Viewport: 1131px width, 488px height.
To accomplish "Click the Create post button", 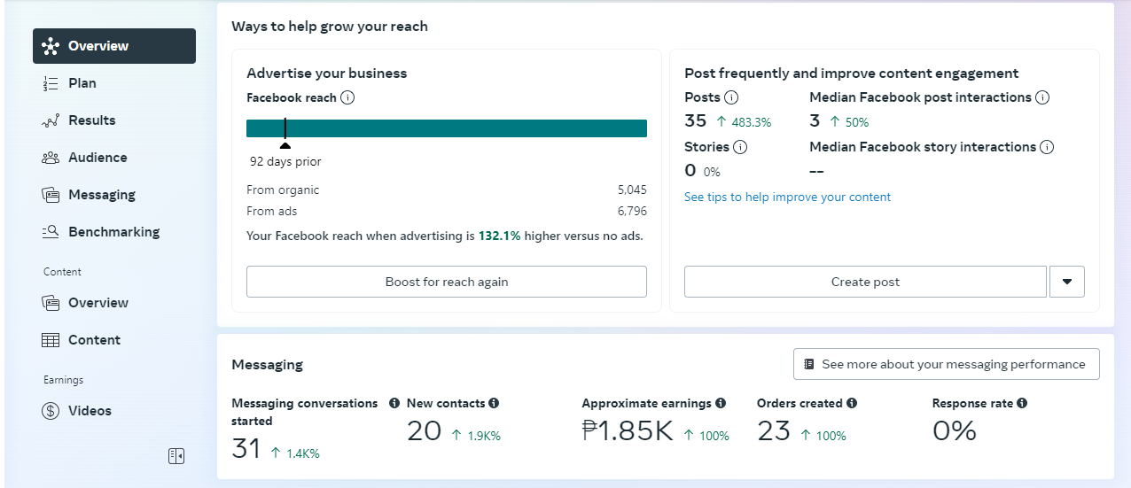I will click(865, 282).
